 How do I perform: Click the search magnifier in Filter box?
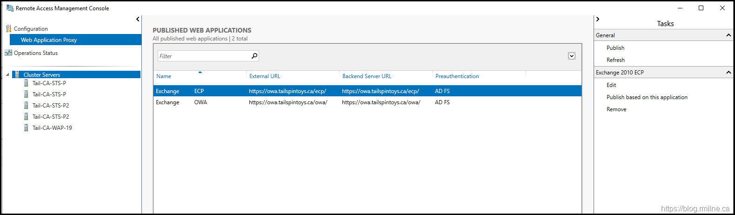click(x=254, y=56)
